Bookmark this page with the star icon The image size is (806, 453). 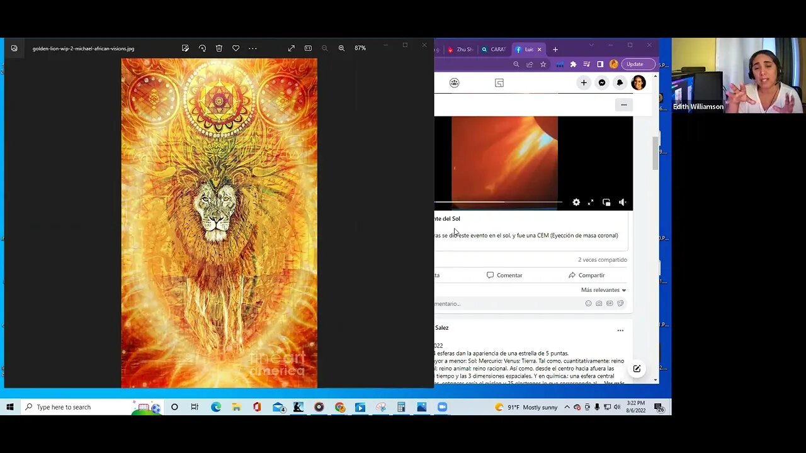click(x=543, y=64)
